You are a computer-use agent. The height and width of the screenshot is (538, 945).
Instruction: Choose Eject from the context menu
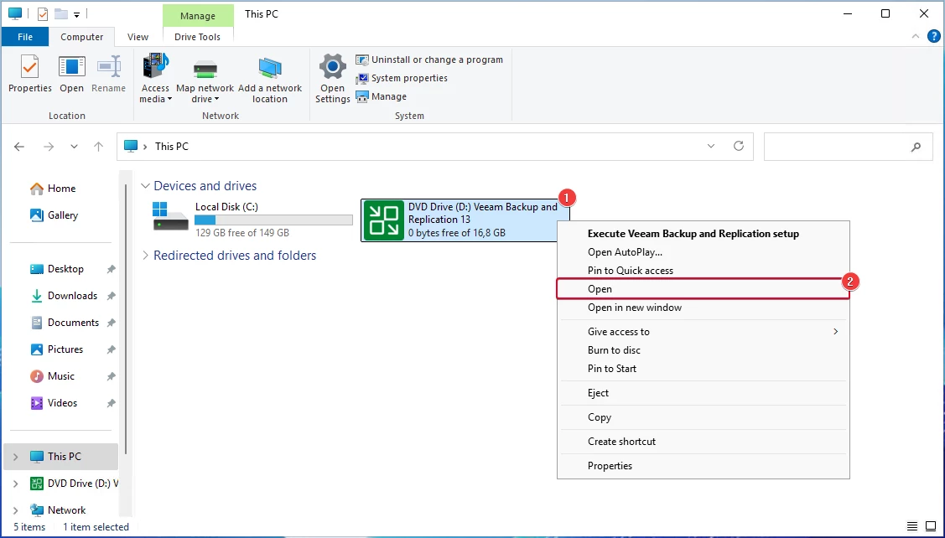coord(599,393)
